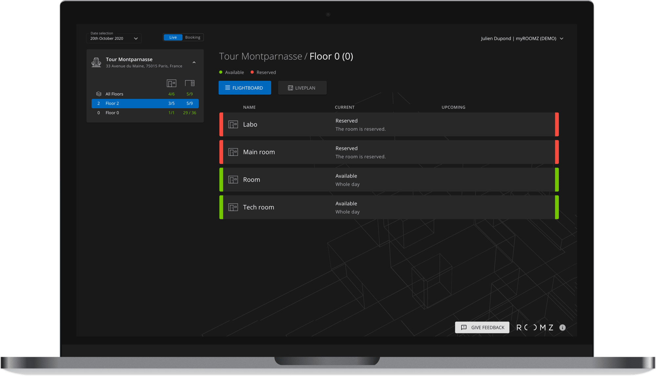Image resolution: width=656 pixels, height=376 pixels.
Task: Click the 1/1 count for Floor 0
Action: coord(171,113)
